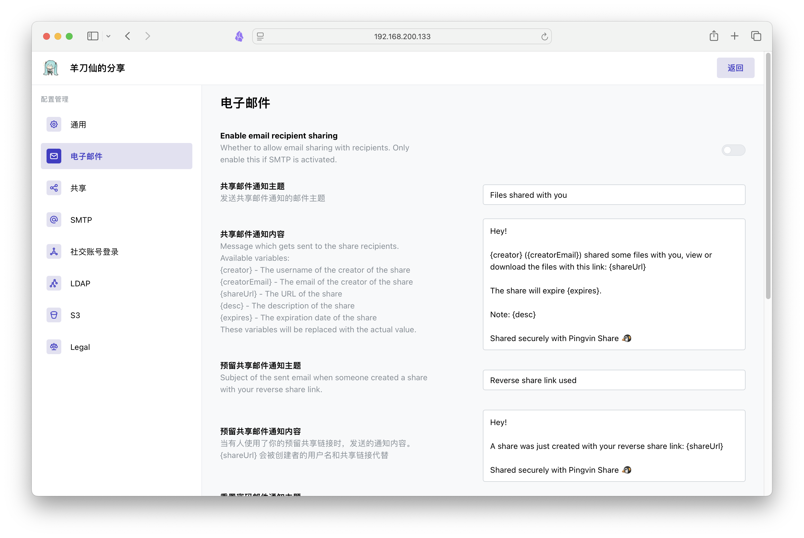This screenshot has width=804, height=538.
Task: Click the purple browser extension icon
Action: click(239, 36)
